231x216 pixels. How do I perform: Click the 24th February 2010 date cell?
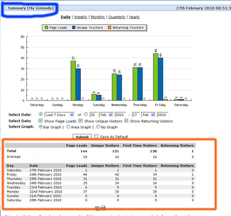click(x=45, y=183)
